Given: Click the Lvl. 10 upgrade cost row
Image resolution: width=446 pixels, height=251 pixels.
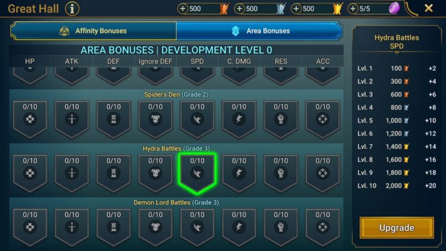Looking at the screenshot, I should [x=397, y=186].
